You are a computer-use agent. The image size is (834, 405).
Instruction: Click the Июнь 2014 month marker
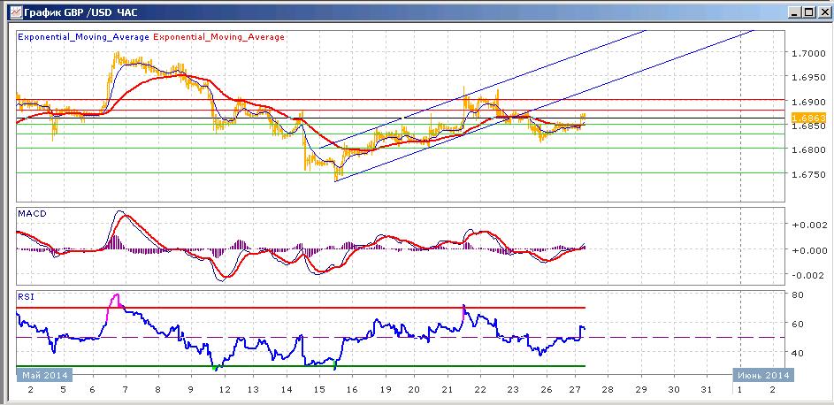[764, 375]
